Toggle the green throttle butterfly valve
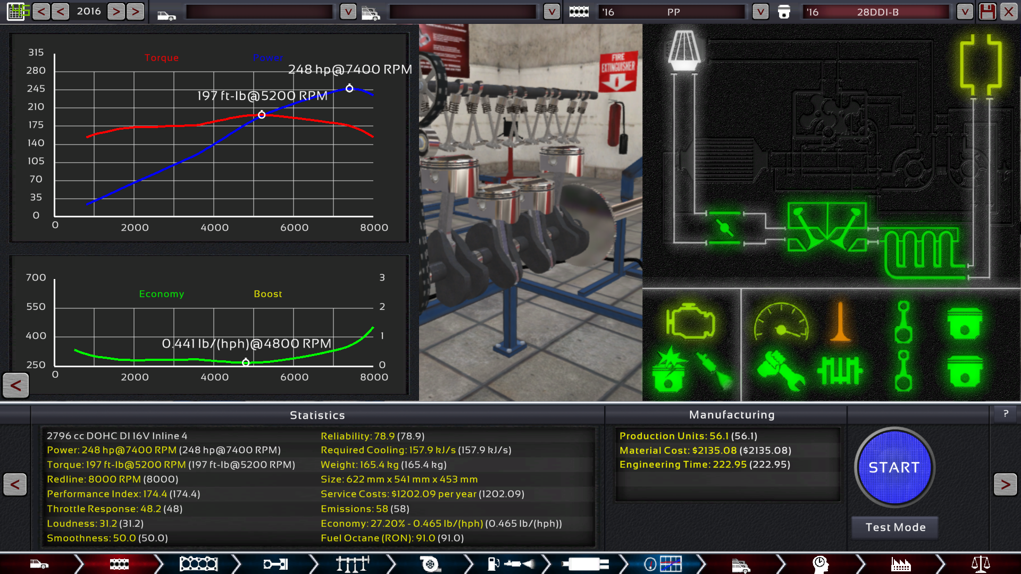The height and width of the screenshot is (574, 1021). point(724,228)
